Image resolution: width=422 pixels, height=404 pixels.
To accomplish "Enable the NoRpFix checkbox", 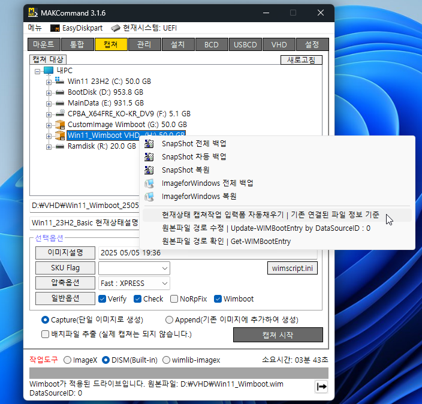I will [x=174, y=299].
